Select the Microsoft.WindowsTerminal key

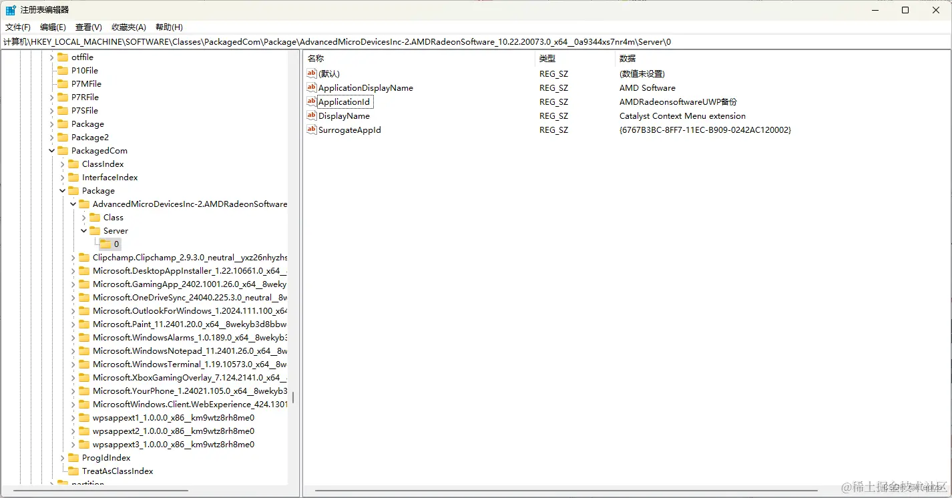(x=190, y=364)
